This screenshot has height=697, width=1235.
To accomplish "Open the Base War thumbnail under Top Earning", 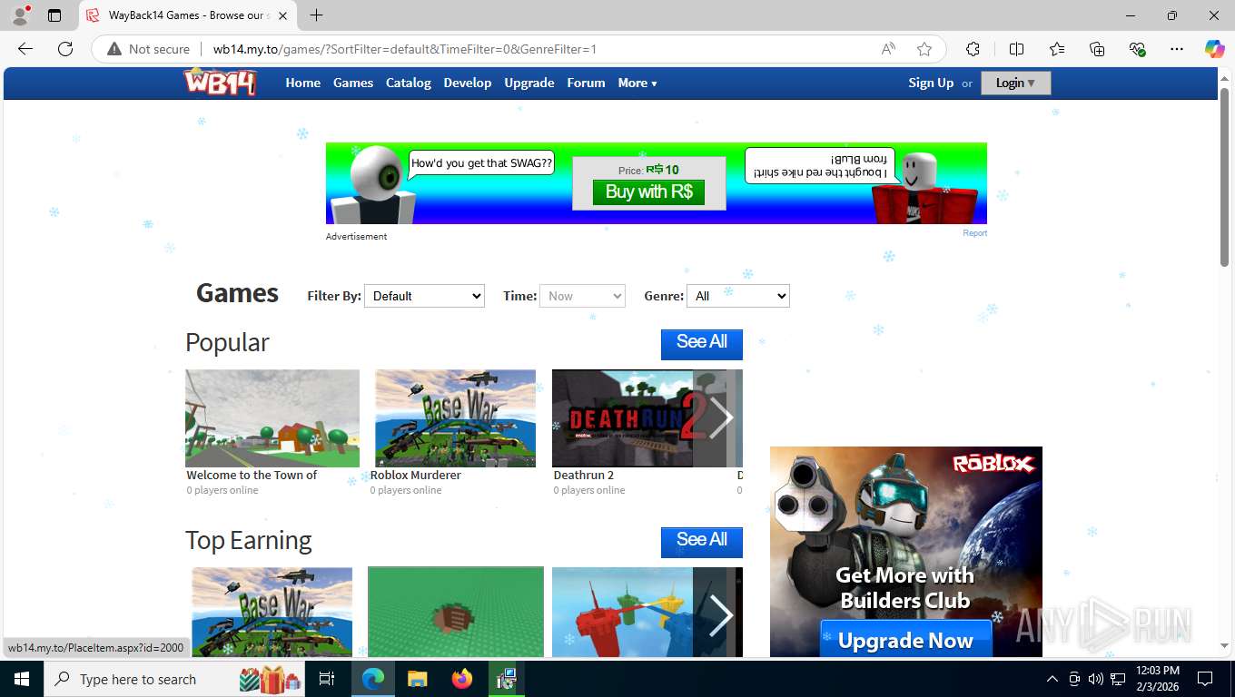I will 272,612.
